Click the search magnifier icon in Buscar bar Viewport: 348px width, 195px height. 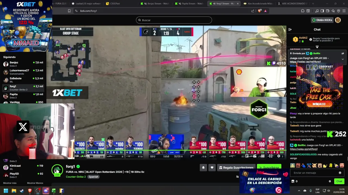[139, 20]
